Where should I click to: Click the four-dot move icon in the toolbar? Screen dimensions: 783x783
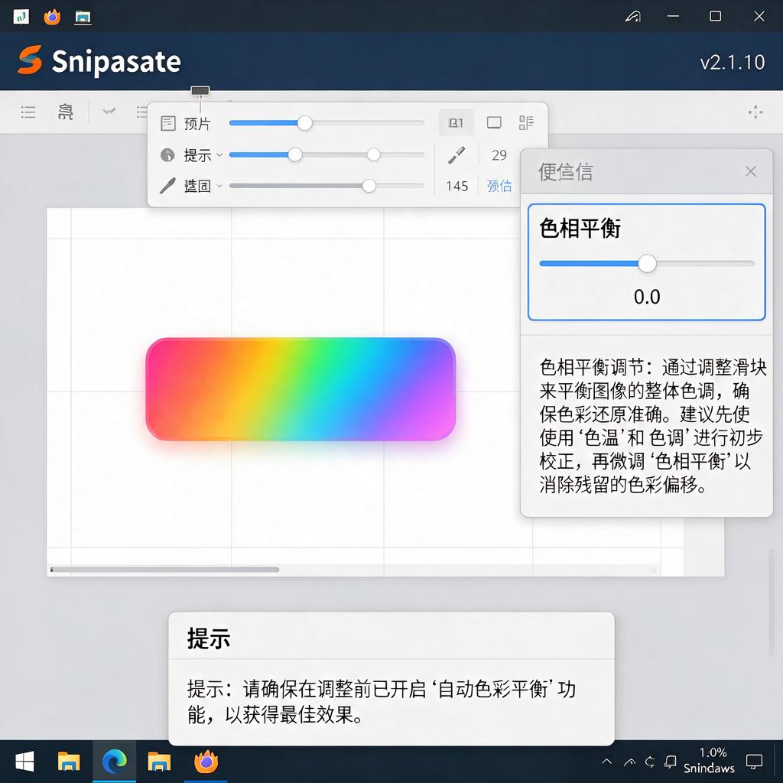tap(755, 112)
